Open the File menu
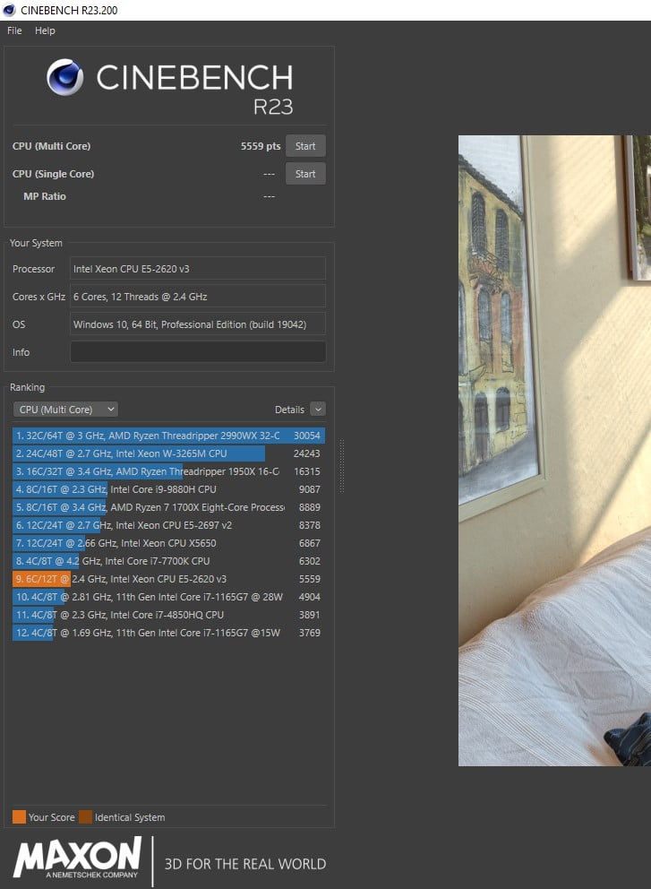Screen dimensions: 651x889 pos(14,30)
